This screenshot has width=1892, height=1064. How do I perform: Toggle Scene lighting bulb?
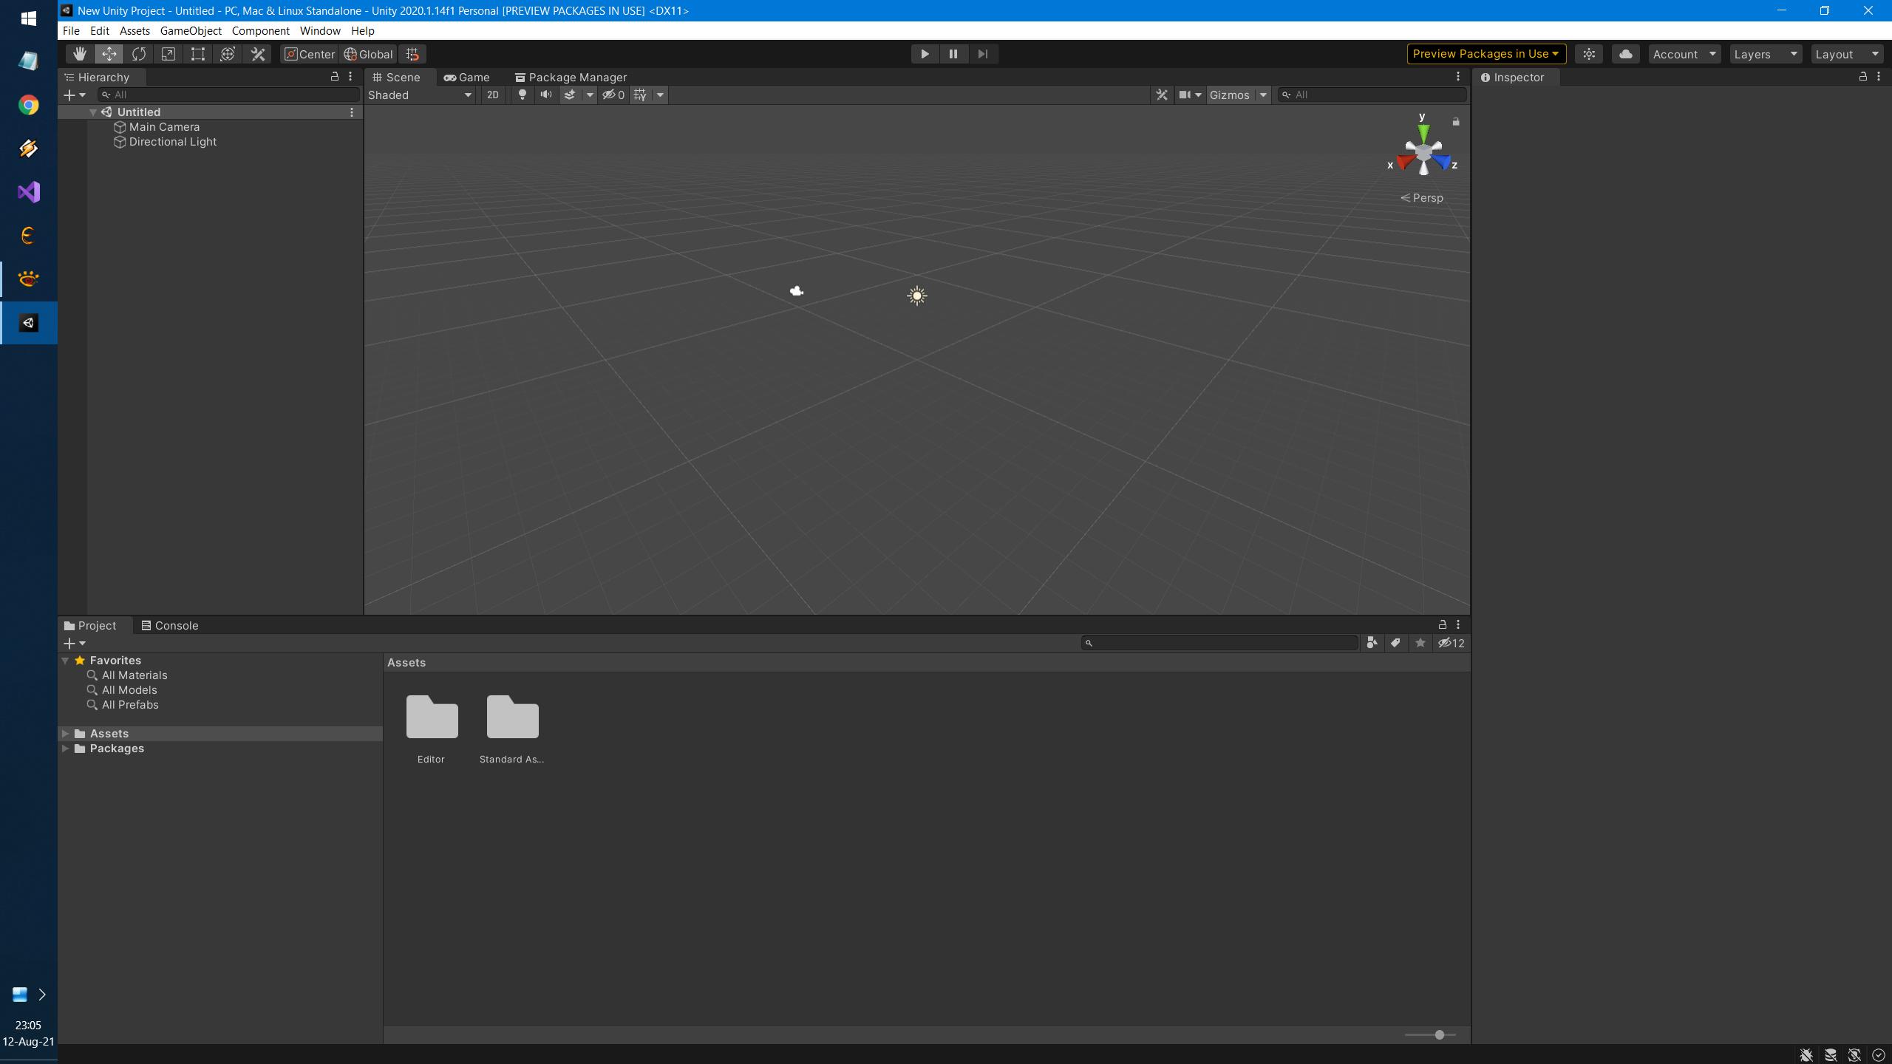[522, 95]
